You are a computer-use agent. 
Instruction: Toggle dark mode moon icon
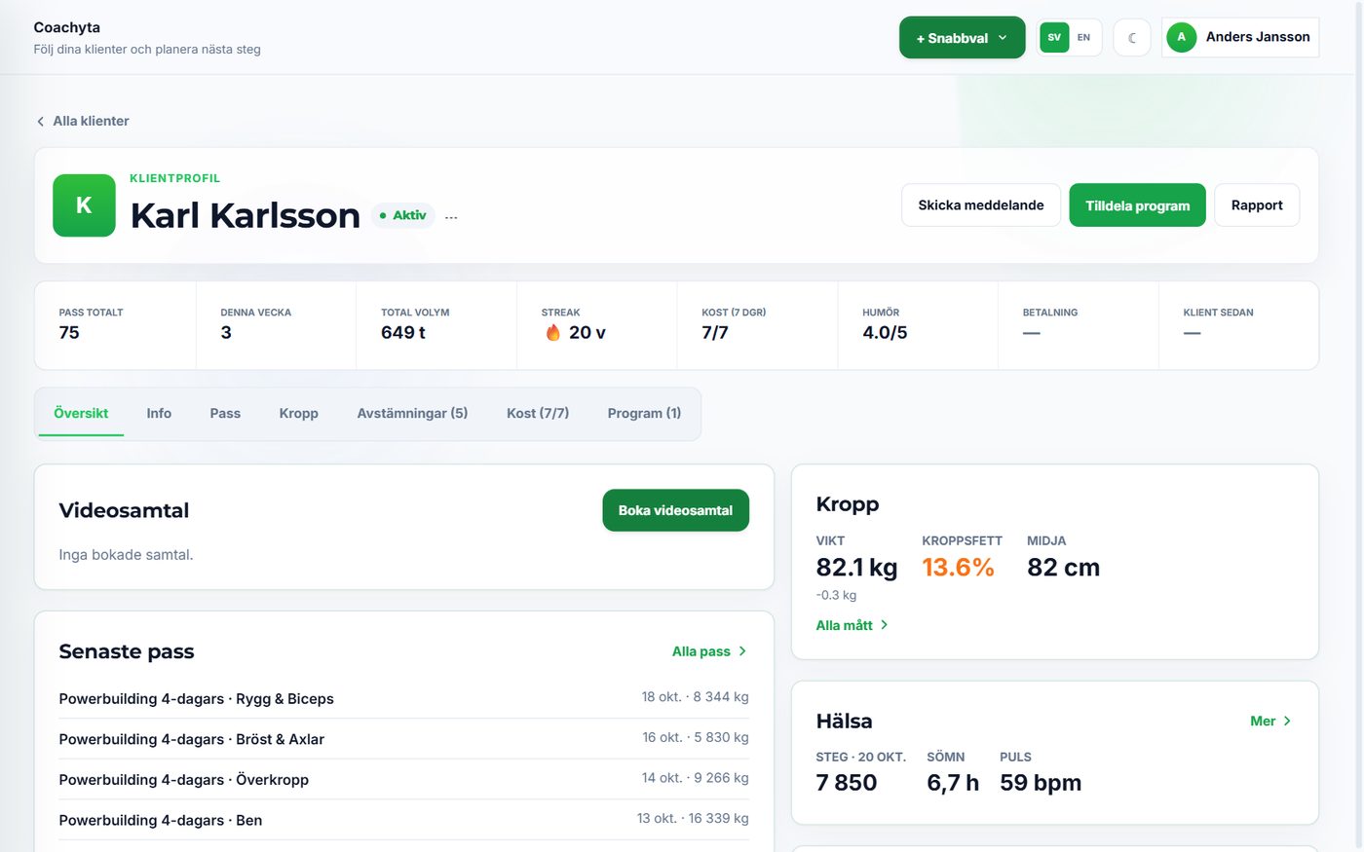[1132, 38]
